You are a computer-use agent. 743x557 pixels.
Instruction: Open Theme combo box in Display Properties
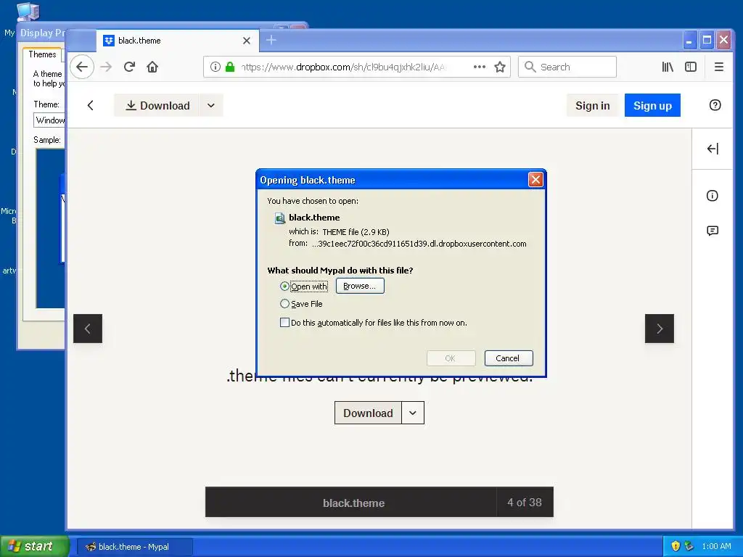pyautogui.click(x=49, y=120)
